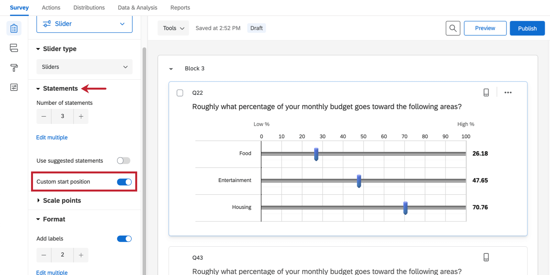The height and width of the screenshot is (275, 550).
Task: Click the Housing slider handle
Action: pyautogui.click(x=405, y=208)
